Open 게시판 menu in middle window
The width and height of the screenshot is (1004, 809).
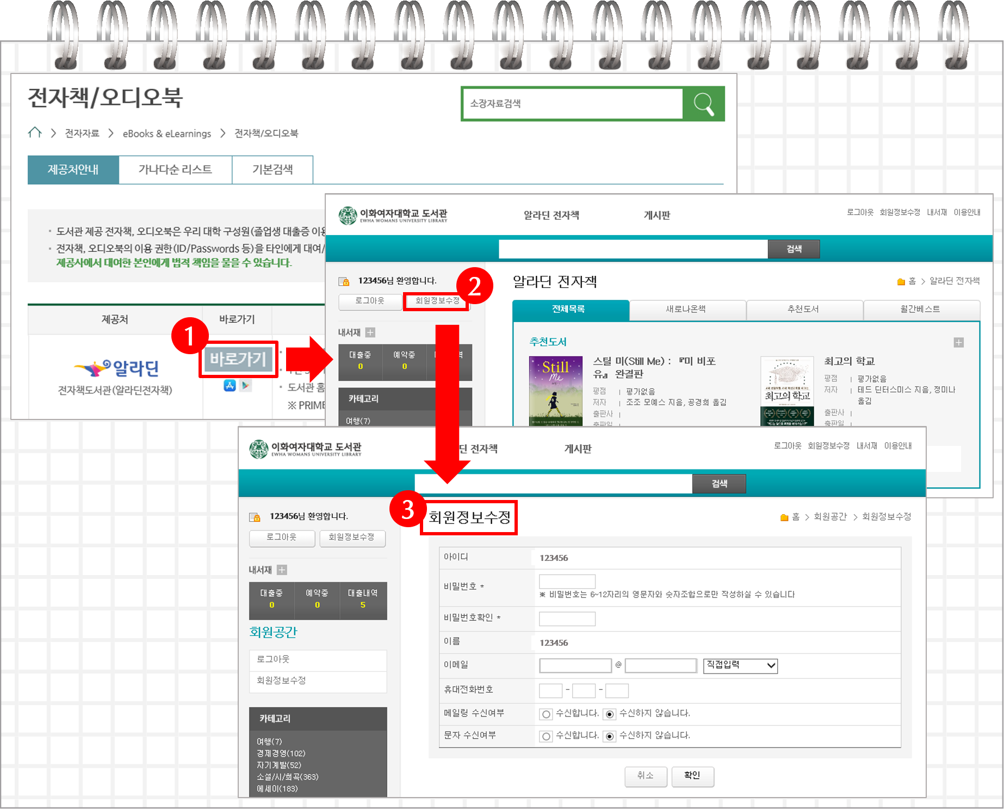click(x=657, y=215)
